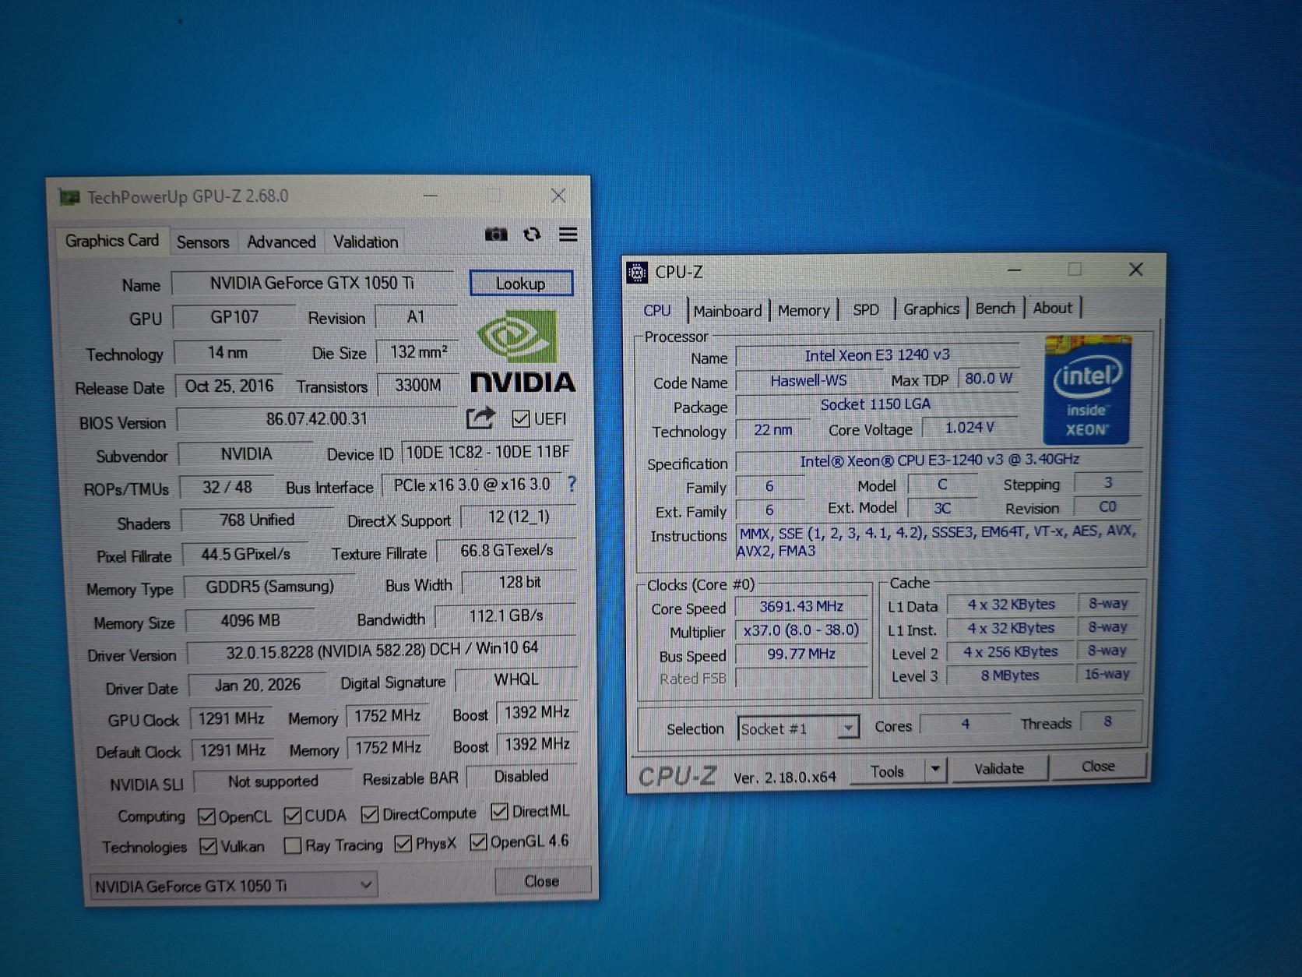Toggle the UEFI checkbox
The image size is (1302, 977).
(x=521, y=419)
